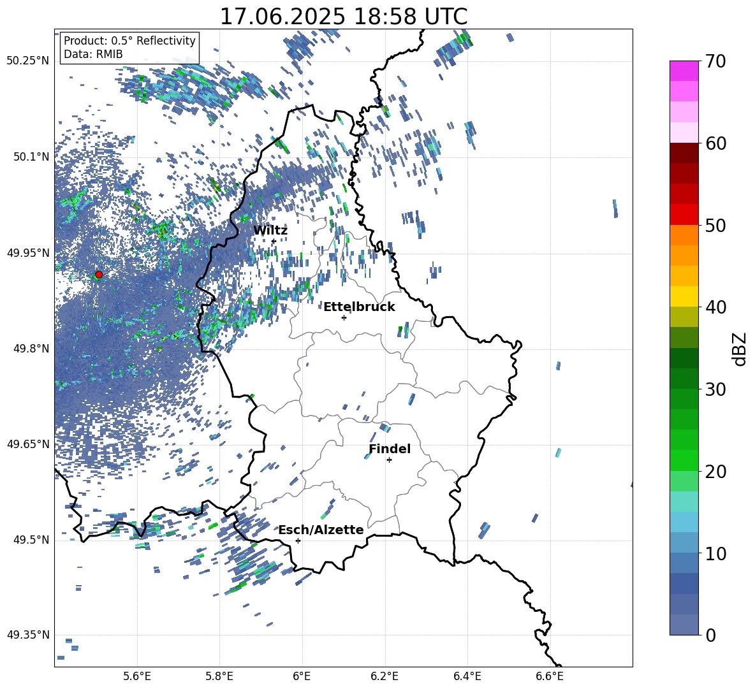755x689 pixels.
Task: Click the "dBZ" colorbar unit label
Action: click(x=738, y=349)
